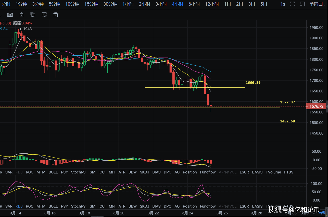Viewport: 328px width, 217px height.
Task: Select the 1s interval
Action: pyautogui.click(x=283, y=4)
